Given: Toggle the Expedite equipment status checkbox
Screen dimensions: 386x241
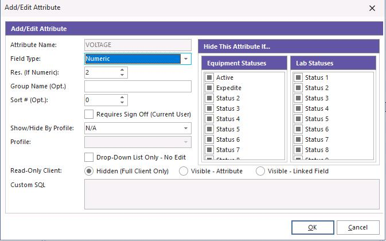Looking at the screenshot, I should click(x=209, y=88).
